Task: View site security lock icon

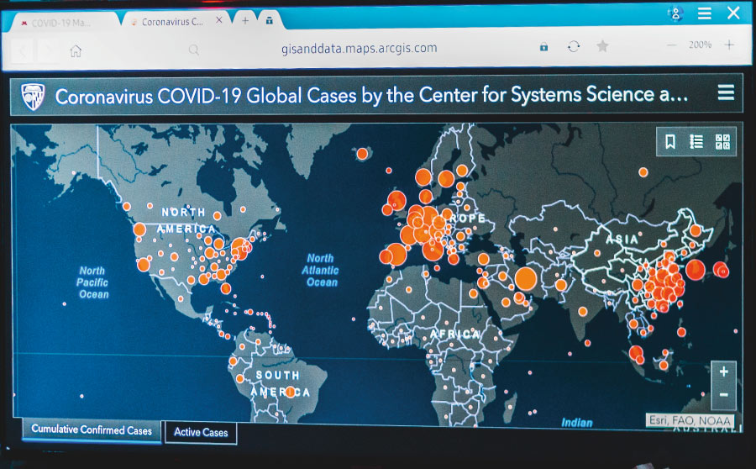Action: [543, 47]
